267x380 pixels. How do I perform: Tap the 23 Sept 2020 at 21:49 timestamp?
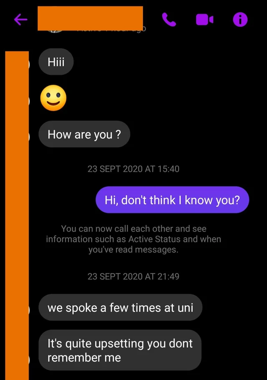133,276
